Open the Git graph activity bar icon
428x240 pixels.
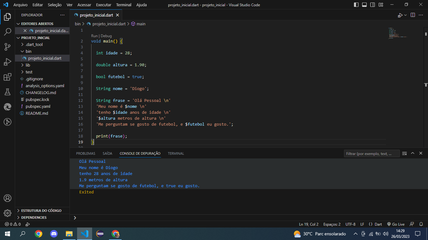(x=8, y=122)
